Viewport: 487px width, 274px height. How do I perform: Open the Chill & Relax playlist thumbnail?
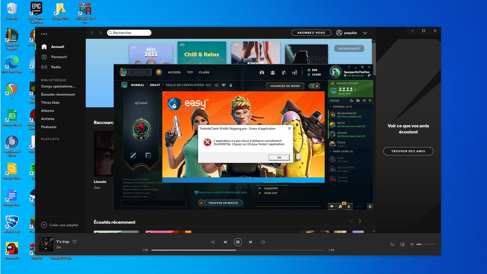pyautogui.click(x=202, y=53)
